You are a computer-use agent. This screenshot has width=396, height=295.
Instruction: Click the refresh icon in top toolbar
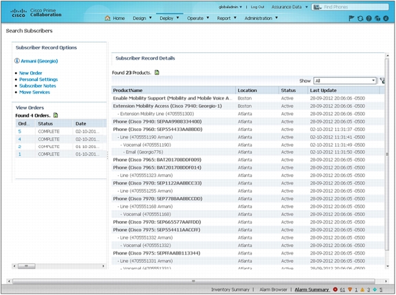click(x=360, y=19)
